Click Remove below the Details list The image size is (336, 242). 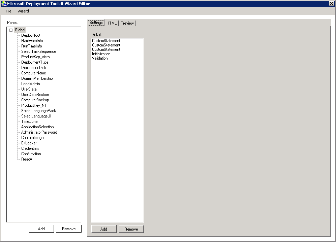tap(131, 229)
